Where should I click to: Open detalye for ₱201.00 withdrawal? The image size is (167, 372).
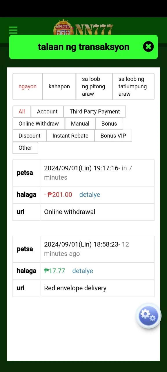pos(90,195)
